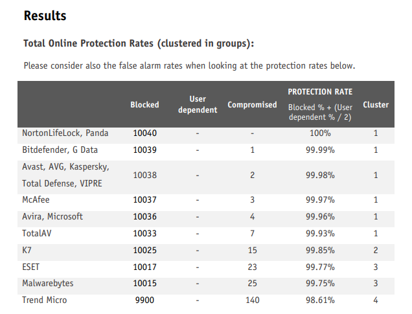Select the Total Online Protection Rates subheading
Viewport: 412px width, 314px height.
[x=138, y=44]
